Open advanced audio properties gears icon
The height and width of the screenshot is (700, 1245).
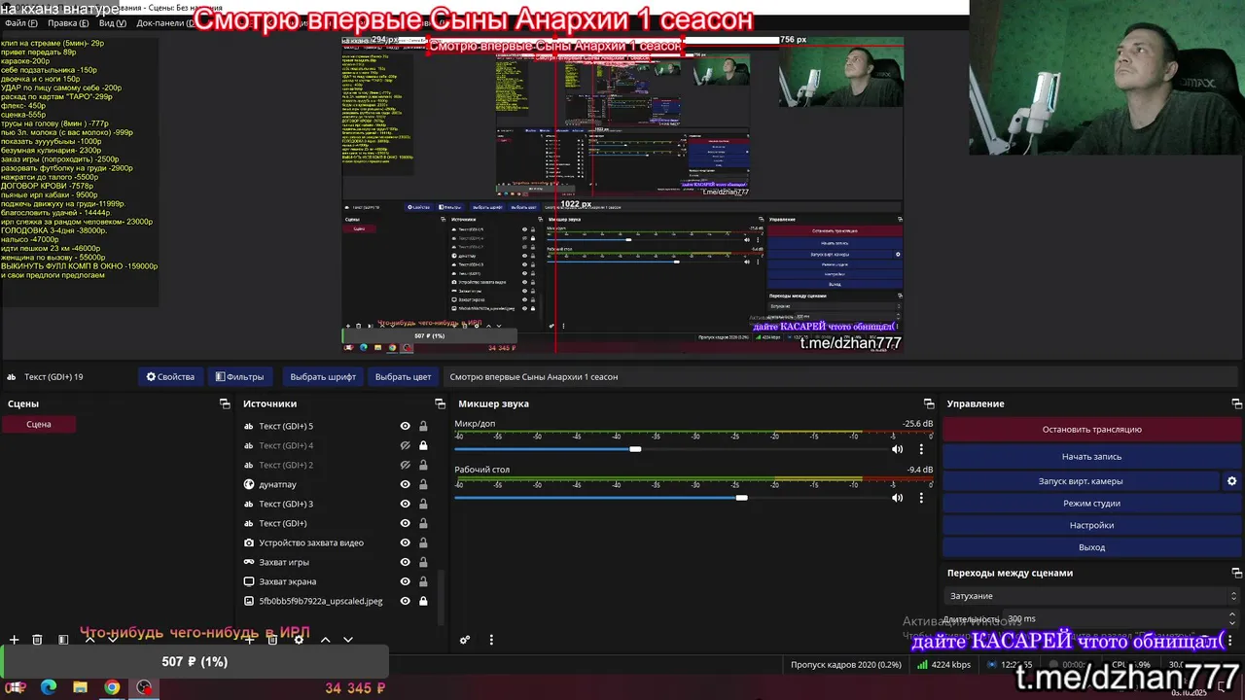(465, 640)
